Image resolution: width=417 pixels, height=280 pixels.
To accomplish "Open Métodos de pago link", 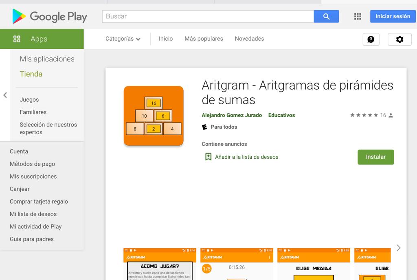I will point(33,164).
